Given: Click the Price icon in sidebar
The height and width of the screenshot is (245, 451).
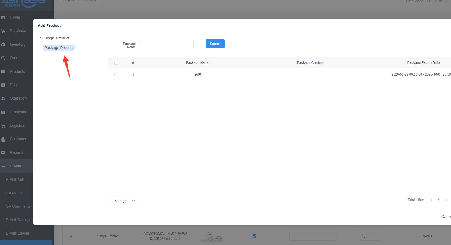Looking at the screenshot, I should click(3, 85).
